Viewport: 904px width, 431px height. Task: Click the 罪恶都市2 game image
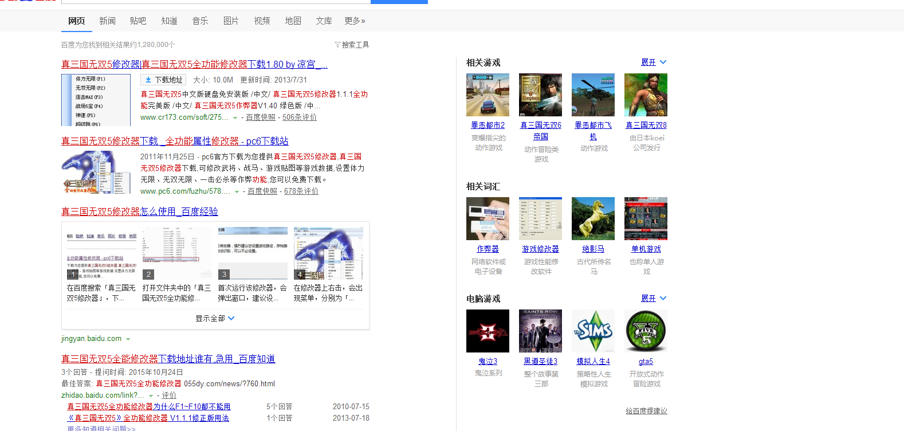tap(488, 95)
